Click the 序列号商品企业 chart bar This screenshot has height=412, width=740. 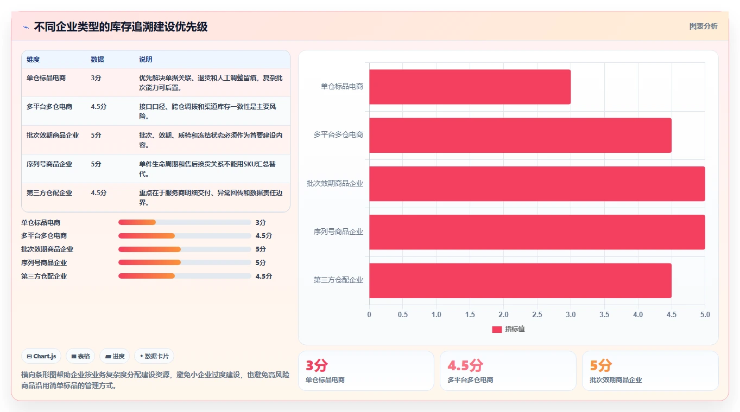537,232
